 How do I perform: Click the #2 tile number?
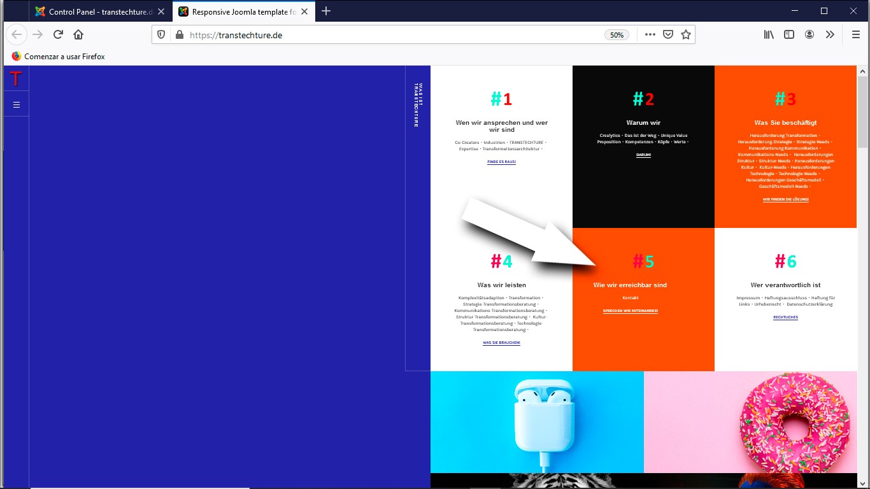point(643,99)
